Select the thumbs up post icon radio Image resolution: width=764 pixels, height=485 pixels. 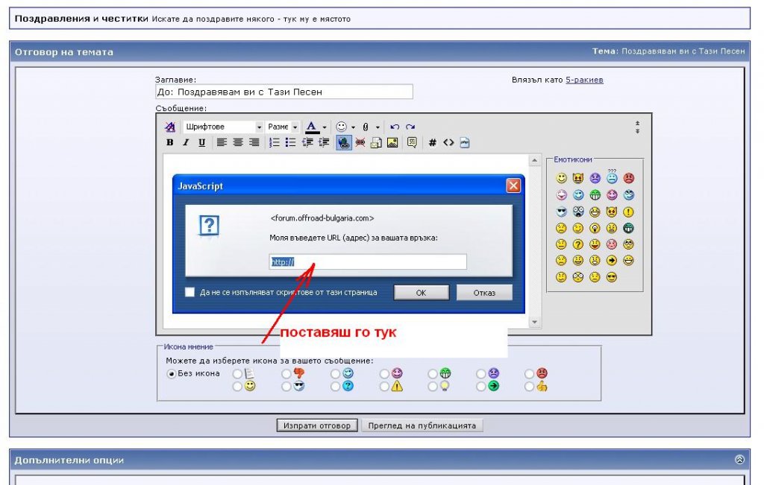coord(530,387)
